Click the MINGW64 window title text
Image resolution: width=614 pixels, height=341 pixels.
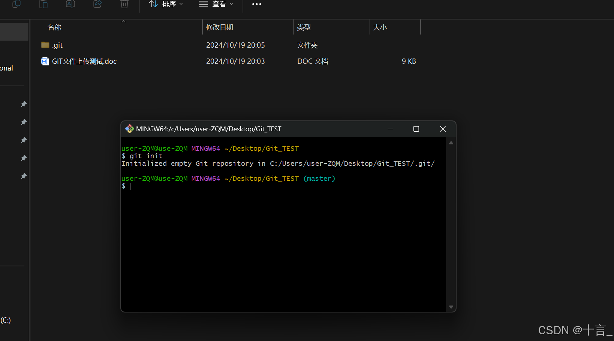coord(209,129)
